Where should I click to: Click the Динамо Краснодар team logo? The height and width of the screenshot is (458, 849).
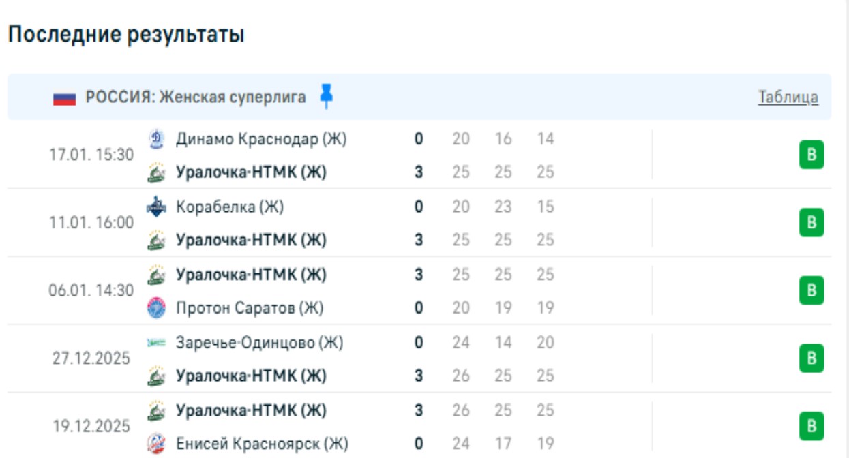(156, 139)
